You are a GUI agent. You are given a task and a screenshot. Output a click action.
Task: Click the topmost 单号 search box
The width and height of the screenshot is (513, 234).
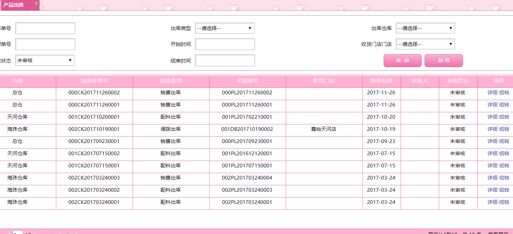[x=45, y=28]
